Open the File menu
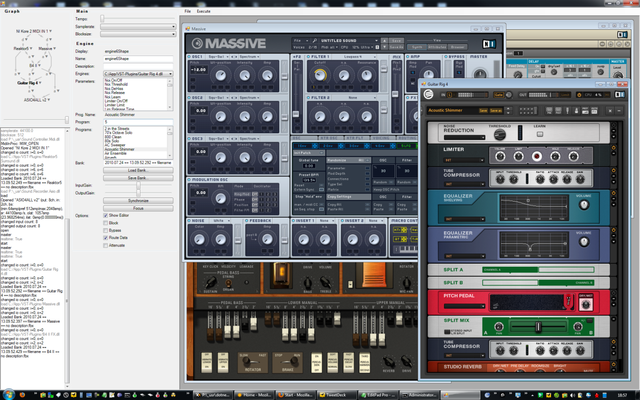Screen dimensions: 640x400 click(188, 11)
